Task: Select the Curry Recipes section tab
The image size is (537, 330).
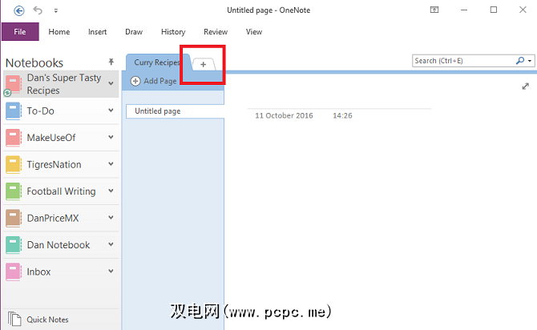Action: coord(157,62)
